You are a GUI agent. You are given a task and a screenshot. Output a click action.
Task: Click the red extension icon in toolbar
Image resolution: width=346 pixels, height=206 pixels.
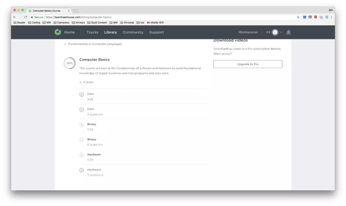pos(316,17)
